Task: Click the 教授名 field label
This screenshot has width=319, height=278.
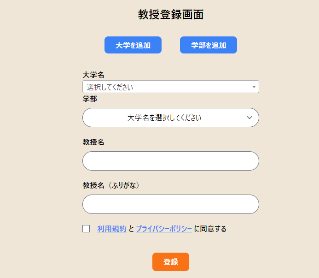Action: coord(93,142)
